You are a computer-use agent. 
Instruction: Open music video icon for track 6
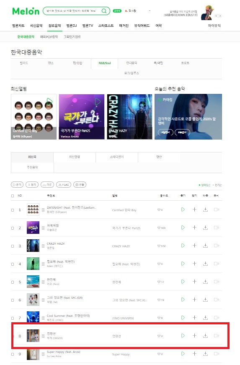pos(216,300)
